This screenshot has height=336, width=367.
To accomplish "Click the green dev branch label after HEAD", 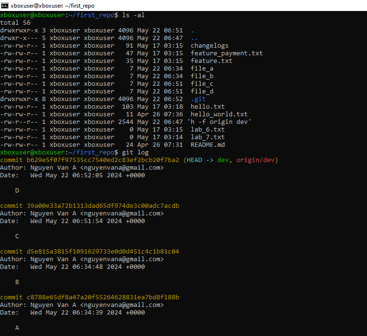I will tap(223, 160).
